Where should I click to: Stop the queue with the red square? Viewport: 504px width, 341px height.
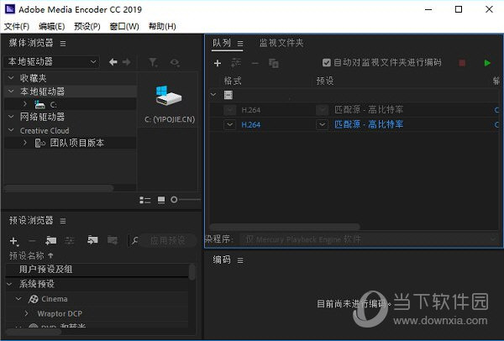pyautogui.click(x=462, y=63)
